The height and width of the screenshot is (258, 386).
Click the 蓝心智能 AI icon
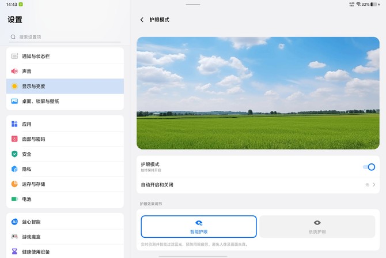tap(14, 222)
